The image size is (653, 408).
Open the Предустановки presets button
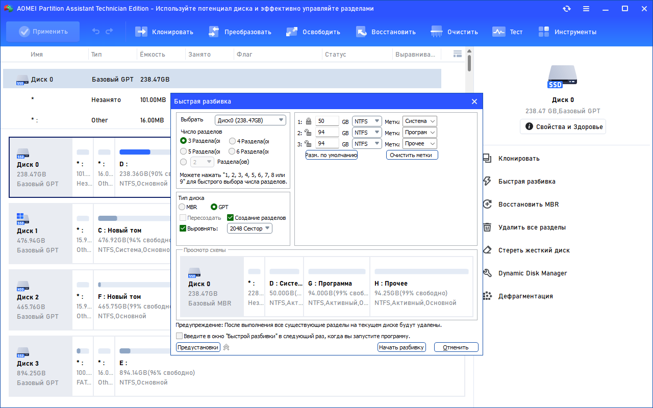[198, 347]
